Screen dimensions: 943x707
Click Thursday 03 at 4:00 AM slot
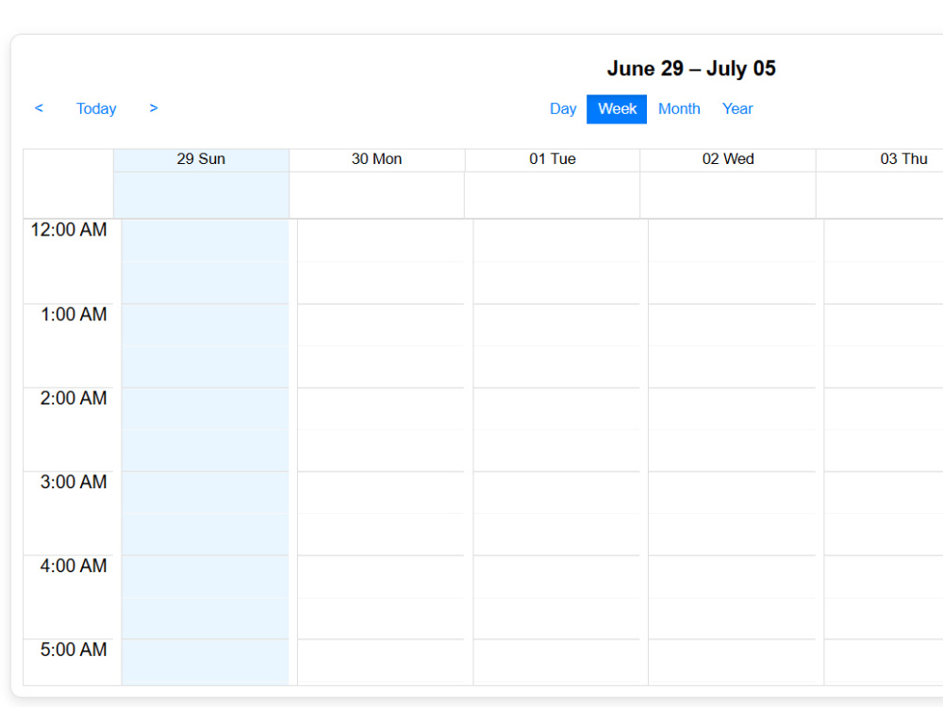coord(884,577)
